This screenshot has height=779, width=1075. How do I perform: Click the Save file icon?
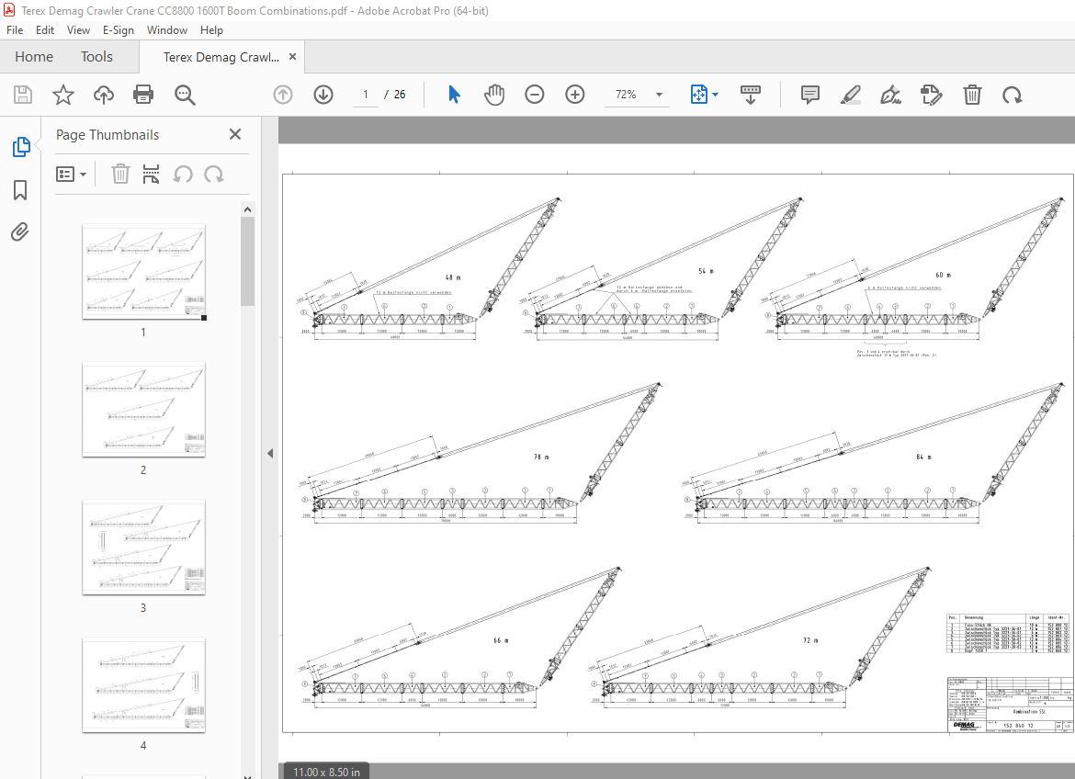tap(23, 95)
